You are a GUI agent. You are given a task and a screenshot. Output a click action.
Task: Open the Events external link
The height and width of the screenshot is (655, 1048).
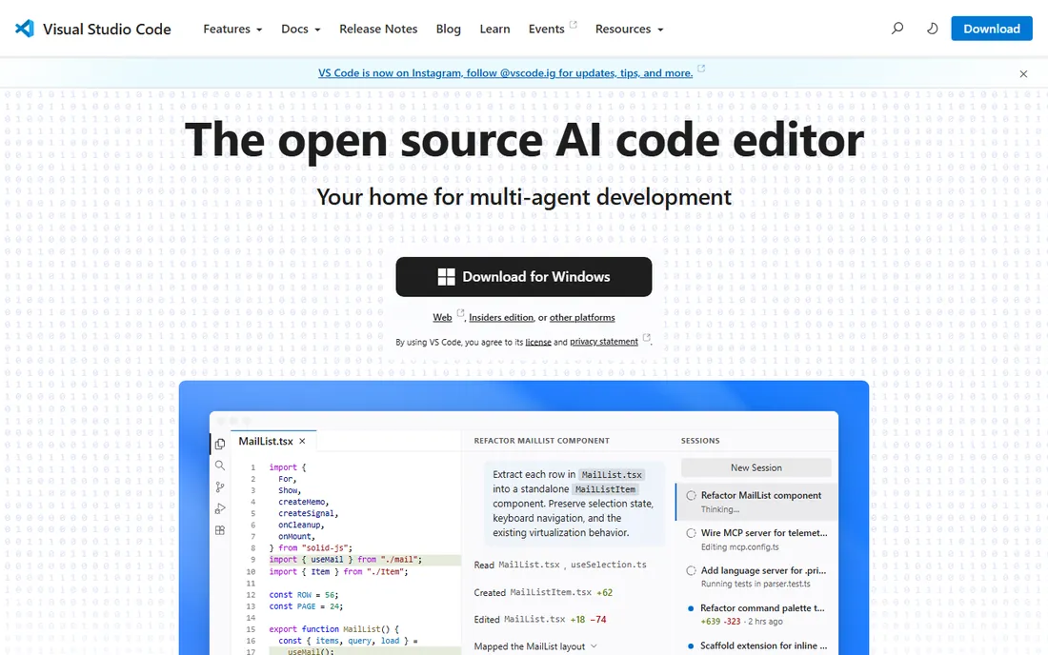(547, 29)
